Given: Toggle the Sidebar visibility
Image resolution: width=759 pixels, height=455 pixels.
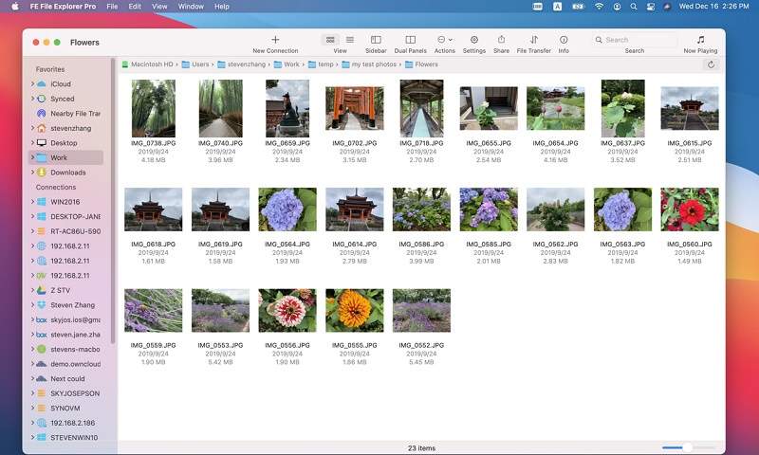Looking at the screenshot, I should tap(376, 40).
